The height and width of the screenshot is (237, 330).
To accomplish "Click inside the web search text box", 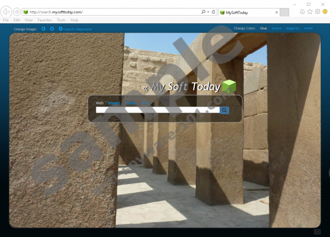I will (157, 110).
